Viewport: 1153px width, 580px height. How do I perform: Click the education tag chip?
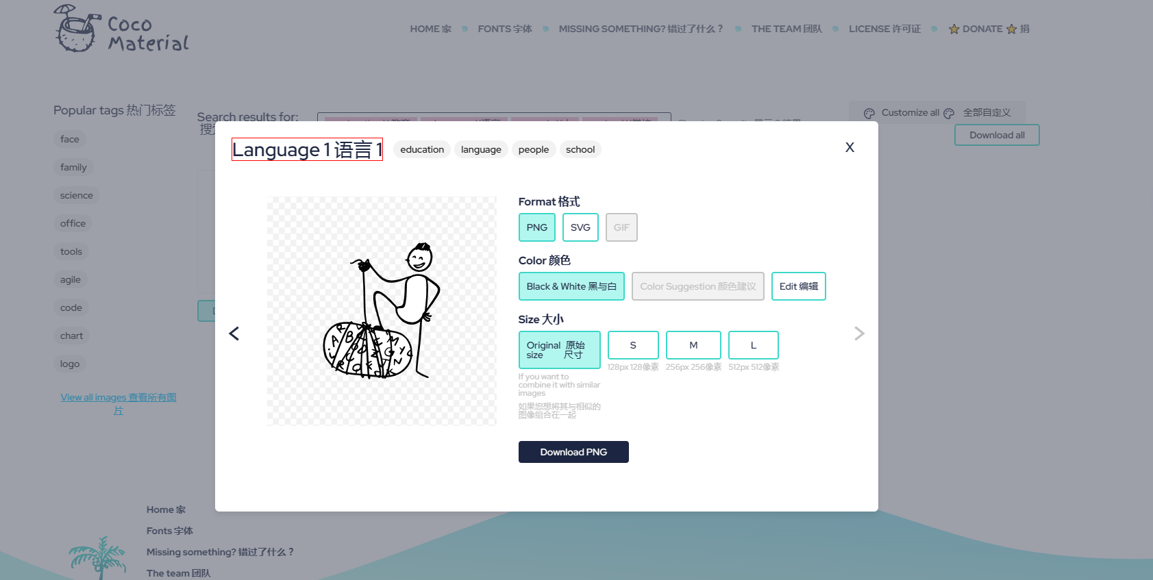coord(421,149)
